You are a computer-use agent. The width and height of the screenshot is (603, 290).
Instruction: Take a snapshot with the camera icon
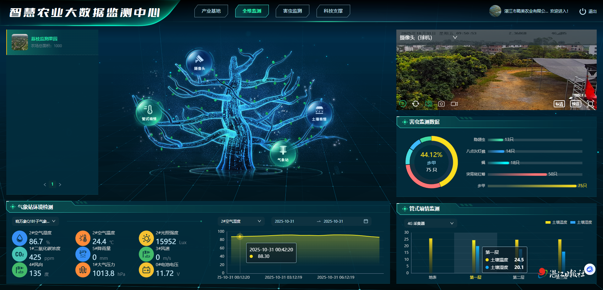tap(441, 104)
